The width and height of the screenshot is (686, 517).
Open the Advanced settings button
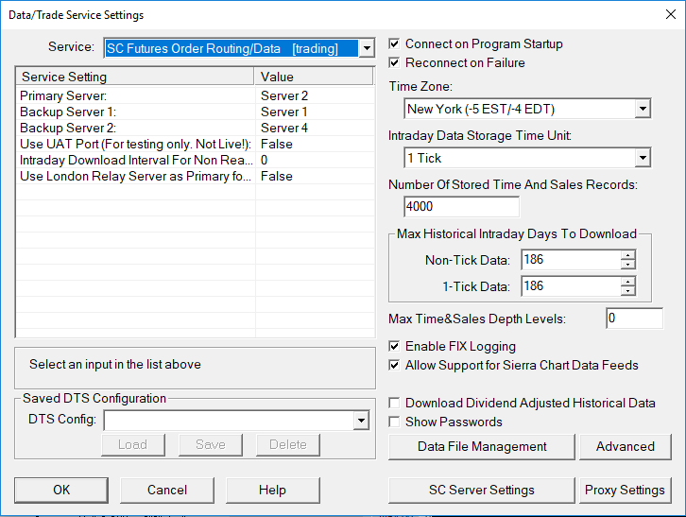point(626,446)
